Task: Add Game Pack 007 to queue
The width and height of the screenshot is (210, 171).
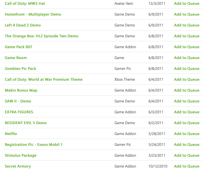Action: click(187, 47)
